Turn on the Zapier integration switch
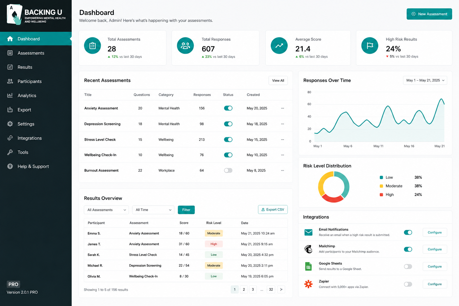The image size is (459, 306). (x=408, y=284)
